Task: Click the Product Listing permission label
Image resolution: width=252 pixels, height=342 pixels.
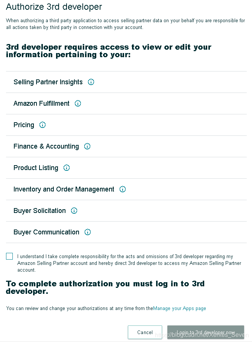Action: [x=36, y=168]
